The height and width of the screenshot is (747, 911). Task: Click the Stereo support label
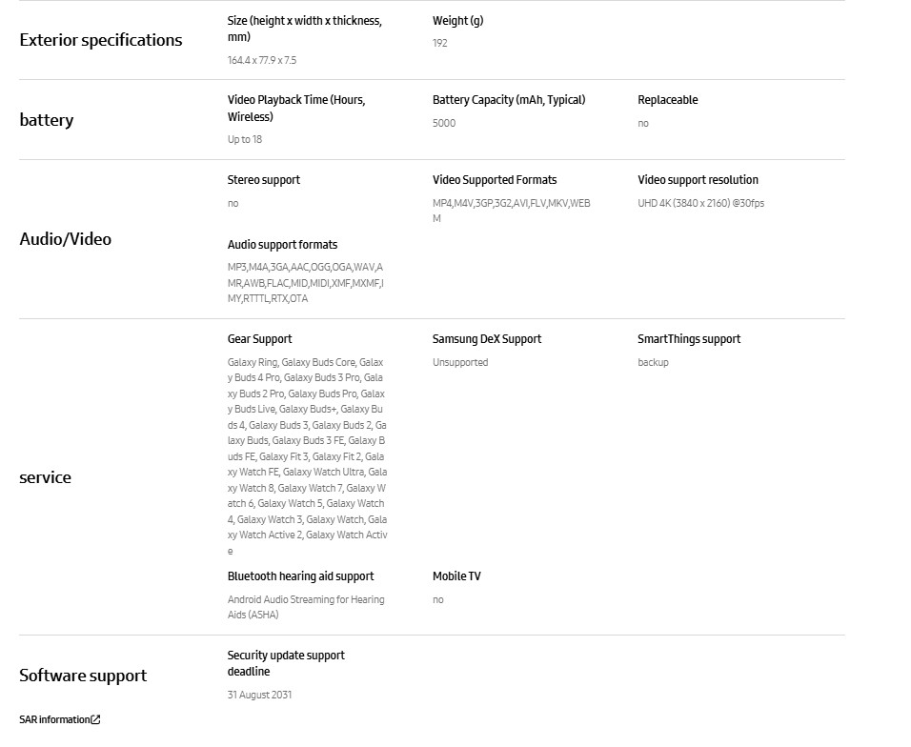pyautogui.click(x=263, y=180)
